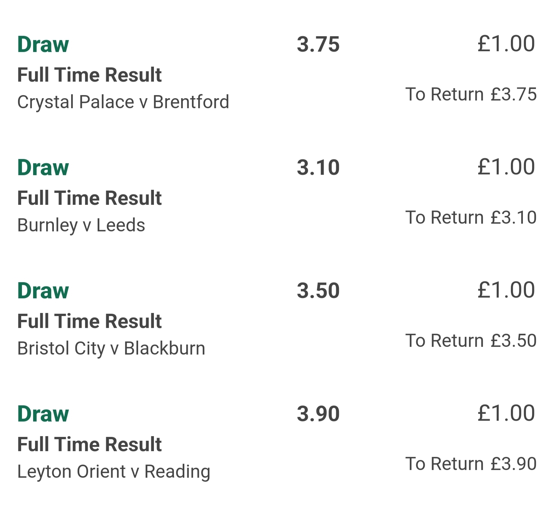This screenshot has width=554, height=505.
Task: Select the To Return £3.50 text
Action: 471,341
